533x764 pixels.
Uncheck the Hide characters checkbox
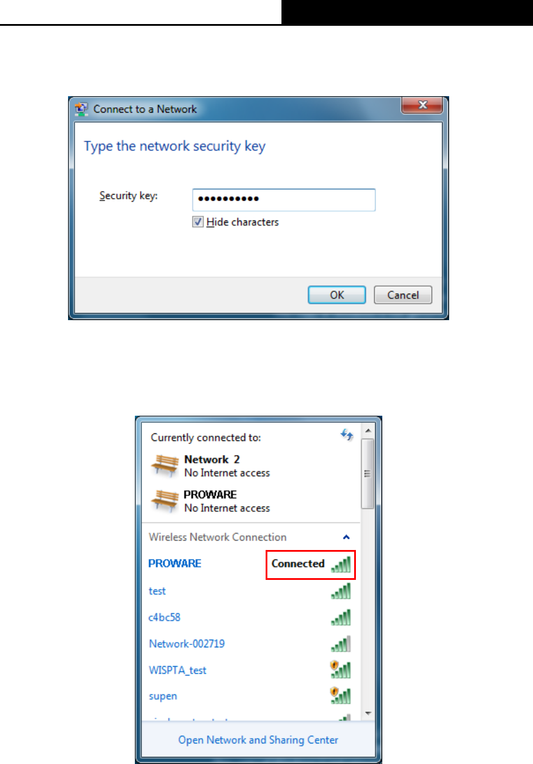point(198,222)
